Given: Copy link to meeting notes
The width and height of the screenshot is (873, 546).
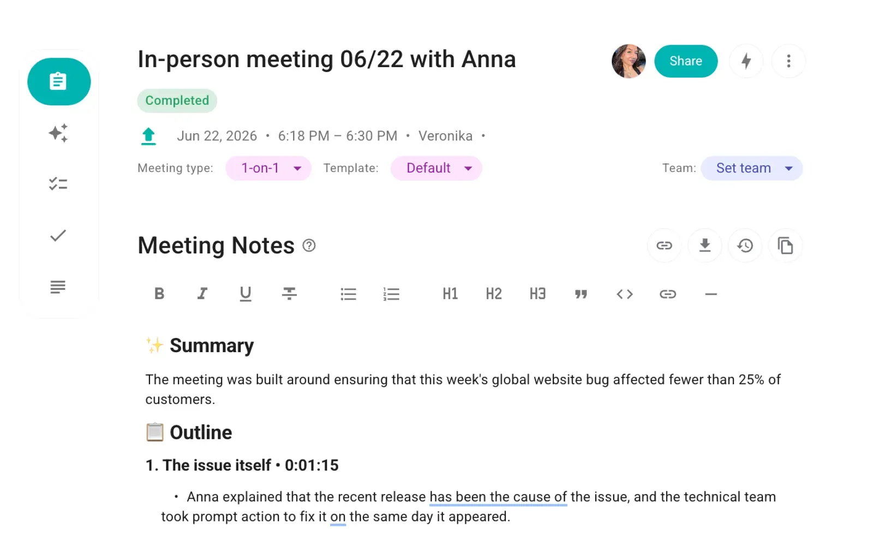Looking at the screenshot, I should pos(664,246).
